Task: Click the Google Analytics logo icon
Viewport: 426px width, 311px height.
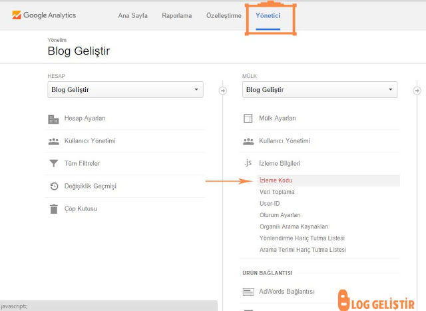Action: click(17, 15)
